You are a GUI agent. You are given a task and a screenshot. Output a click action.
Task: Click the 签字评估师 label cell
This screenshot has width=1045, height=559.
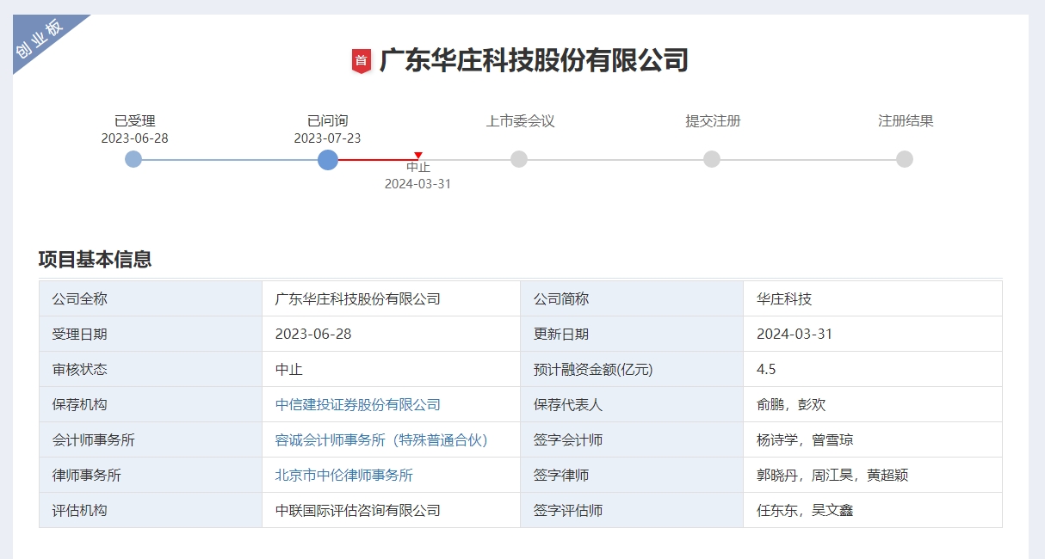click(x=632, y=510)
